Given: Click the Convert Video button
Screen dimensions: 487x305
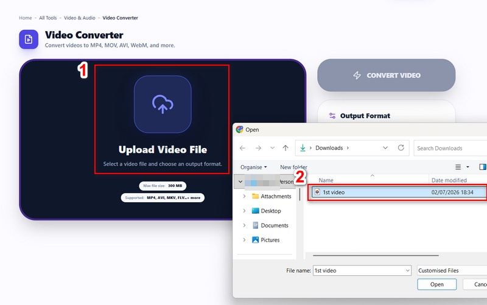Looking at the screenshot, I should 387,75.
